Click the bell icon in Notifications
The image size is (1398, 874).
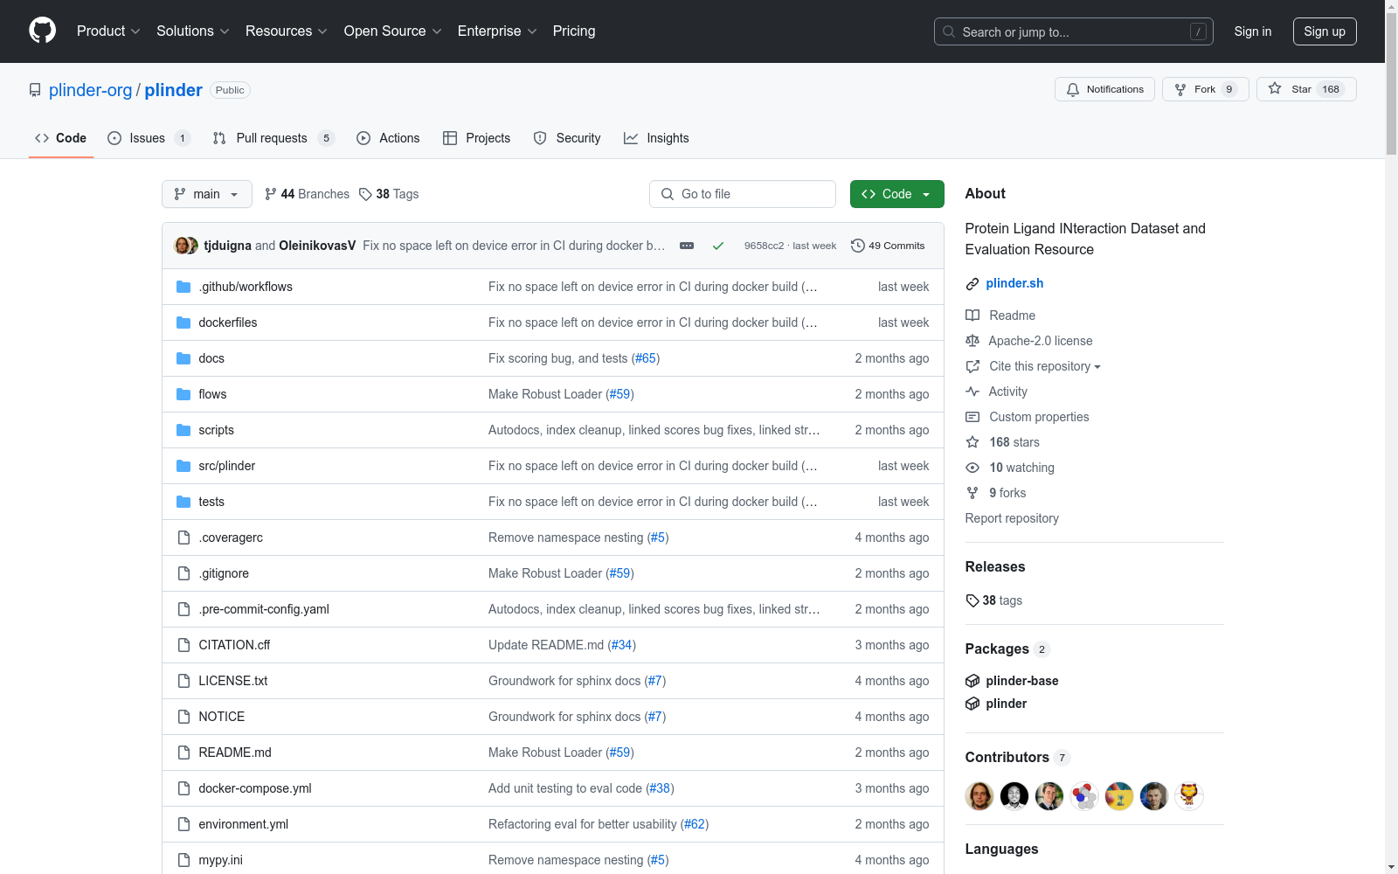click(x=1073, y=89)
